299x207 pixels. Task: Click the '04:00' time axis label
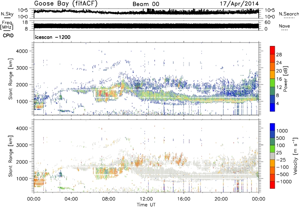71,199
